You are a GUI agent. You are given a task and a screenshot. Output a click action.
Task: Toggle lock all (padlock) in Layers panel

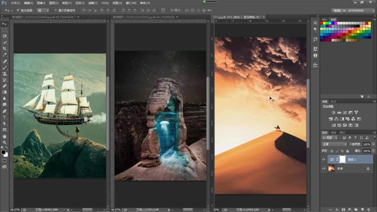click(347, 151)
